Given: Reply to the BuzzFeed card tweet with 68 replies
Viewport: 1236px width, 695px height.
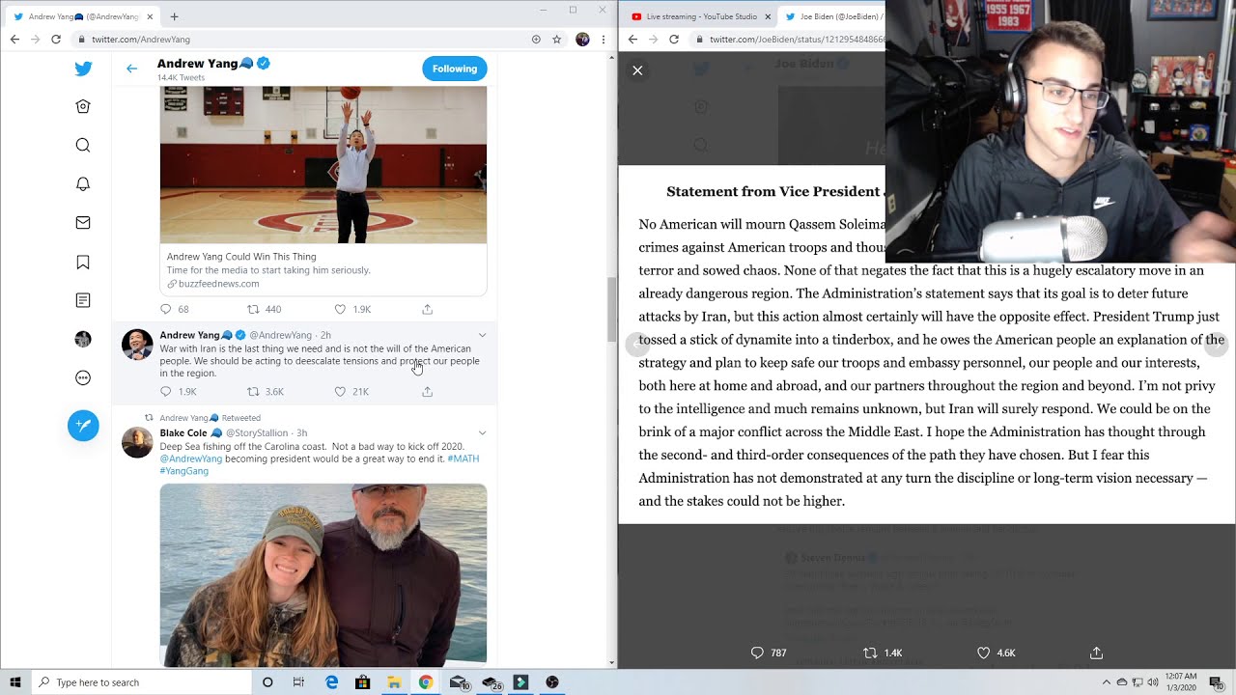Looking at the screenshot, I should click(x=166, y=309).
